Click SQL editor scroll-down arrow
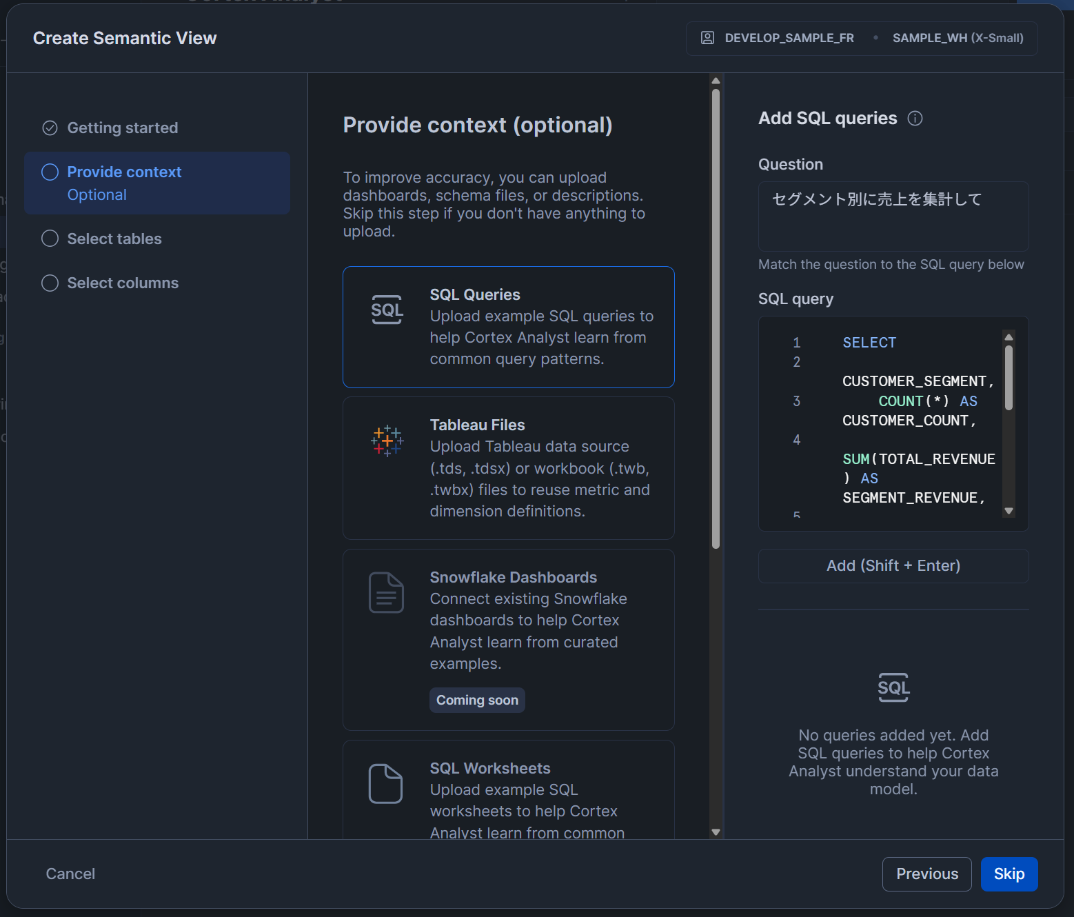 click(x=1009, y=511)
